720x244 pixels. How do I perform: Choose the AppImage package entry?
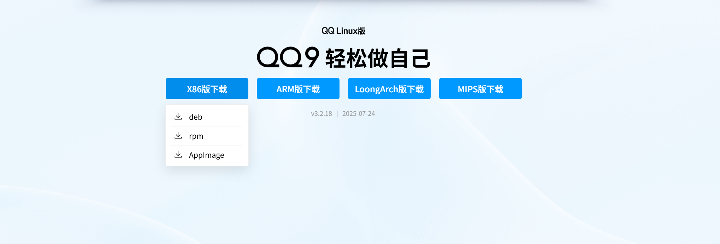click(207, 155)
